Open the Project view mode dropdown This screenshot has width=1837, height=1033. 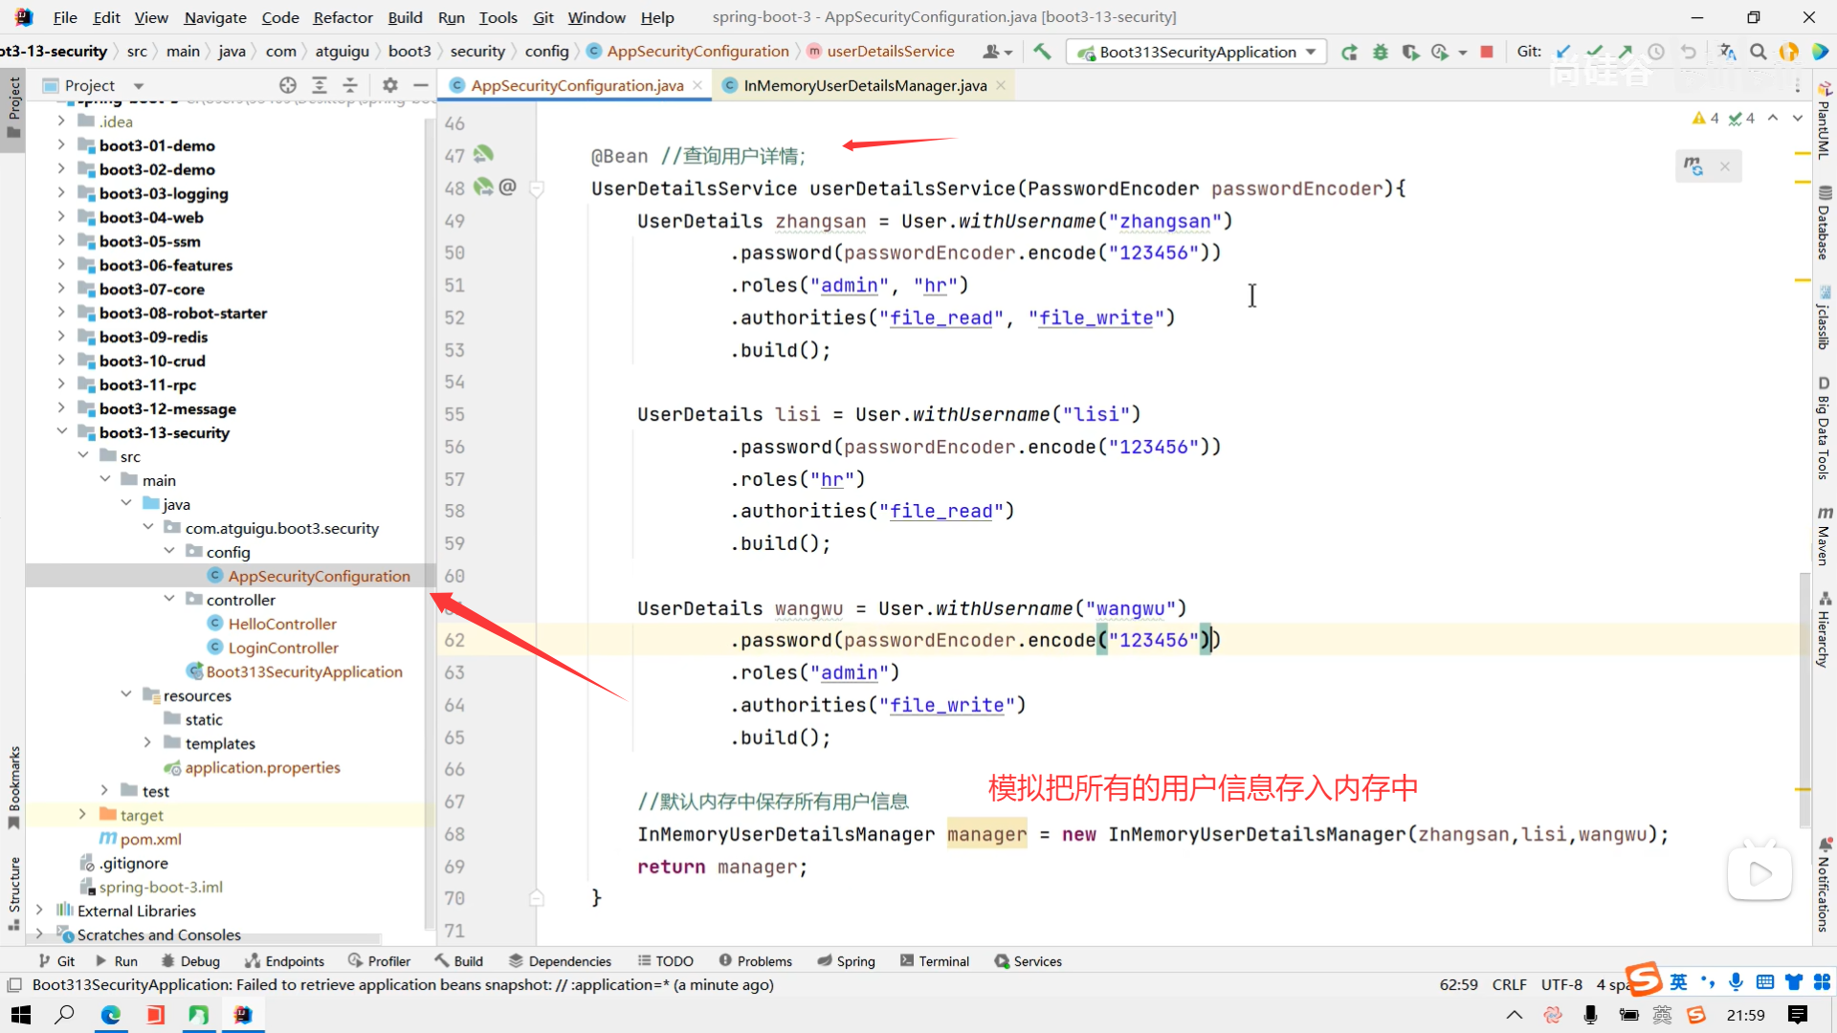pos(139,85)
